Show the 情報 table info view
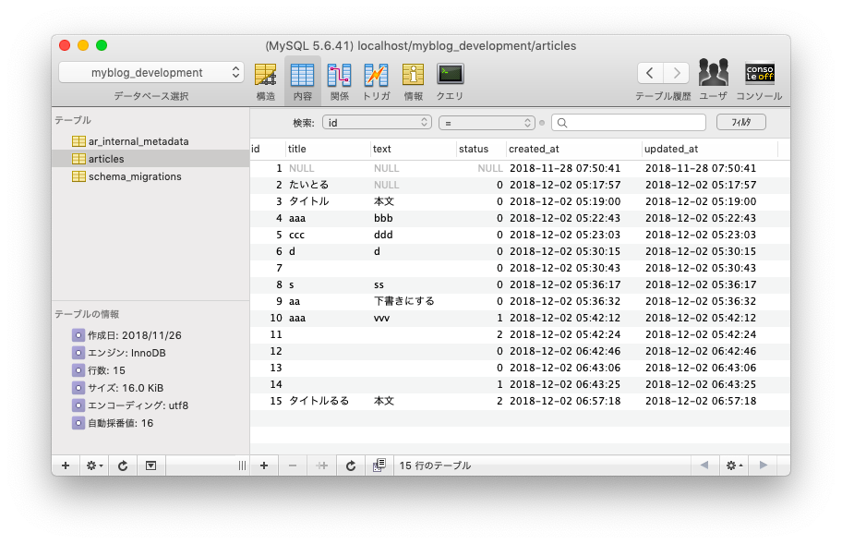The image size is (842, 544). 413,81
